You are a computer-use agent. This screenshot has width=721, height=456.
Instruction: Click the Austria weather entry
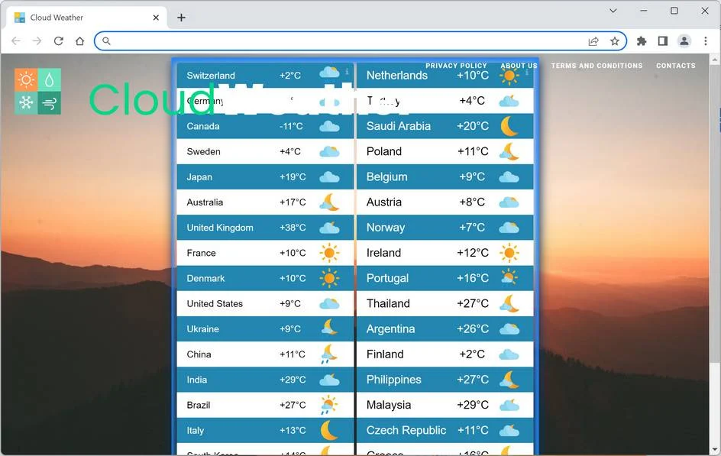click(x=445, y=202)
